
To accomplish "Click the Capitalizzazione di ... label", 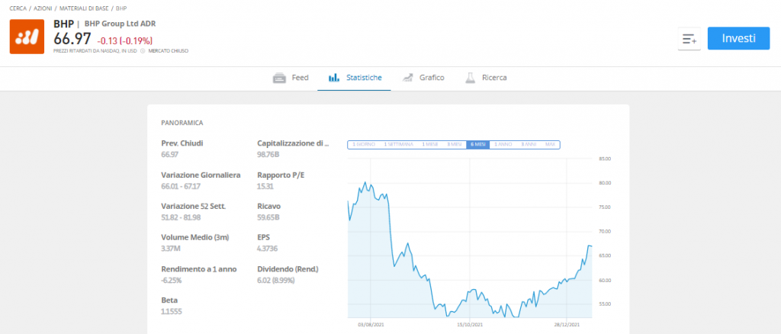I will point(294,143).
